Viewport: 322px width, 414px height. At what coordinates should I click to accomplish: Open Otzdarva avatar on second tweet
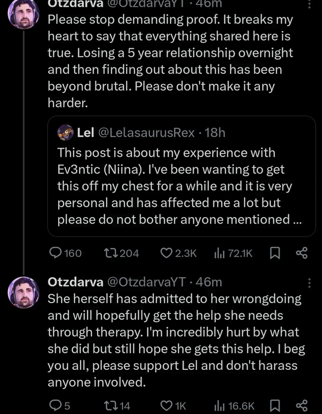click(24, 294)
